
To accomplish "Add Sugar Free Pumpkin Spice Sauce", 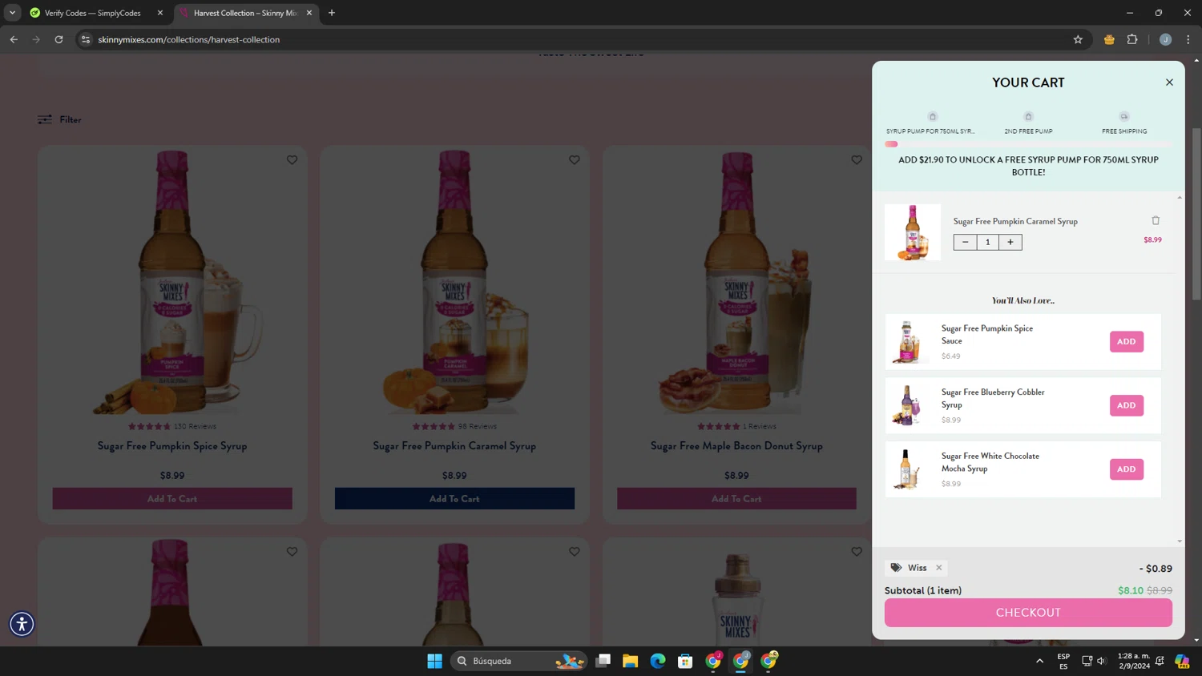I will point(1126,341).
